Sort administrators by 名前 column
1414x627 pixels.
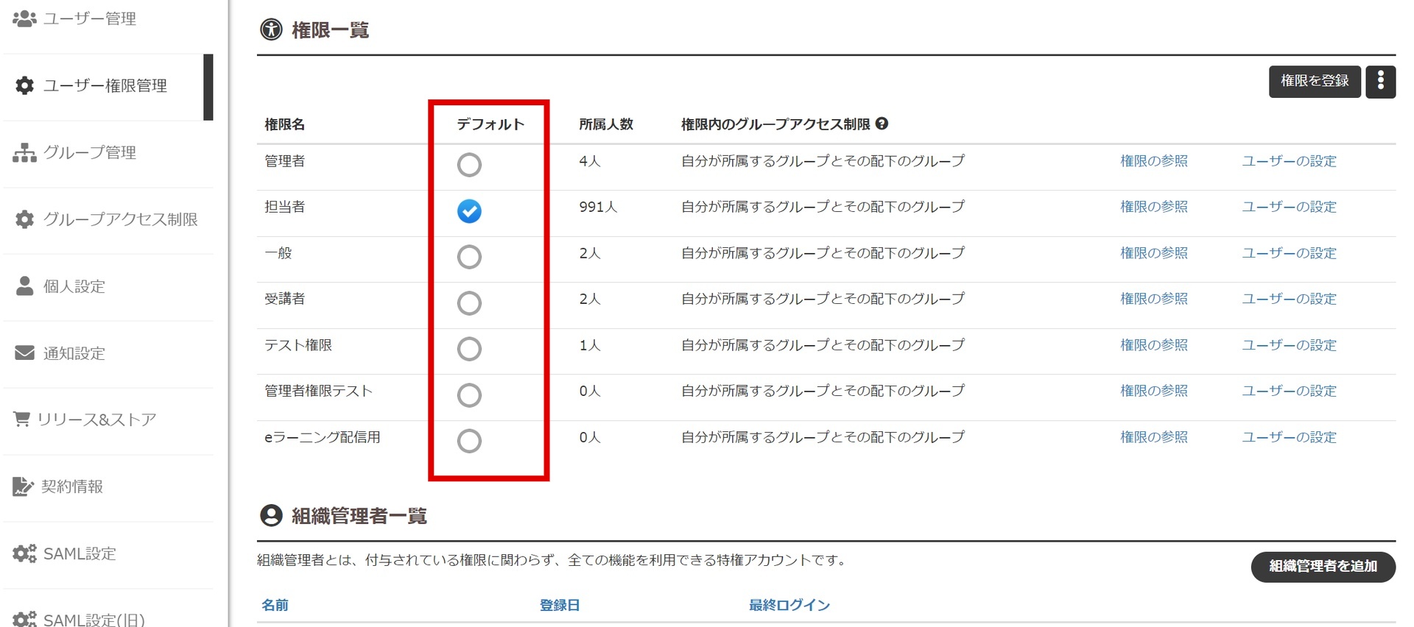[x=275, y=605]
